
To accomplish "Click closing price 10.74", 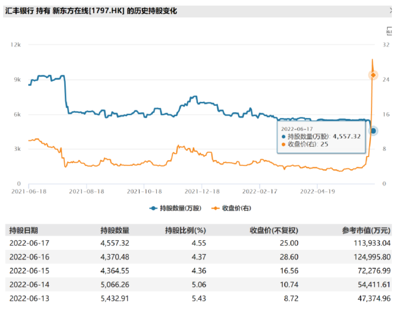I will pyautogui.click(x=289, y=285).
